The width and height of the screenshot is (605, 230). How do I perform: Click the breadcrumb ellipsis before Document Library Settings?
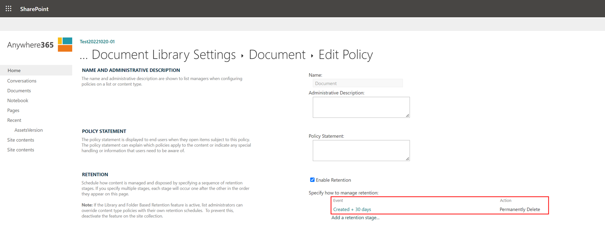click(x=84, y=55)
